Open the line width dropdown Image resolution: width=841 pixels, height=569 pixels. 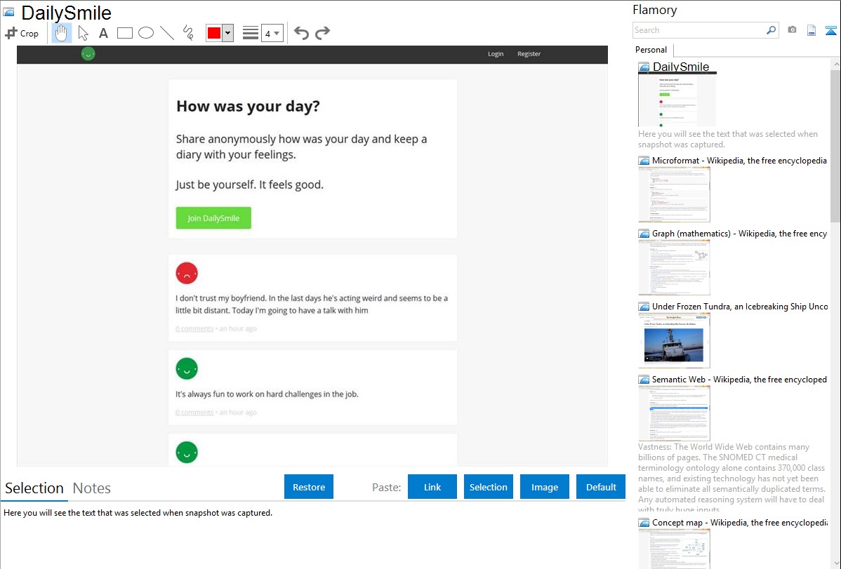point(272,33)
